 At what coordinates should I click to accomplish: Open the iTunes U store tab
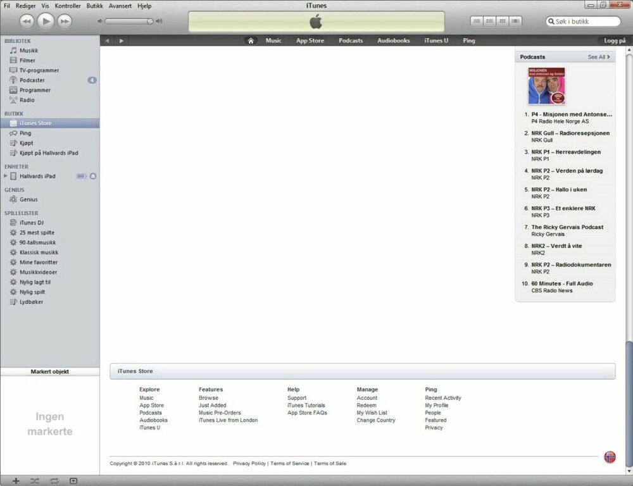point(436,40)
